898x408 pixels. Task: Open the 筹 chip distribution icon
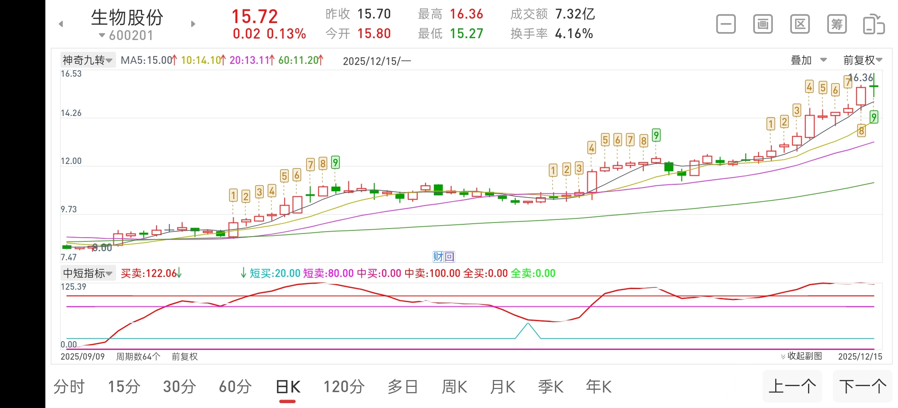click(837, 25)
